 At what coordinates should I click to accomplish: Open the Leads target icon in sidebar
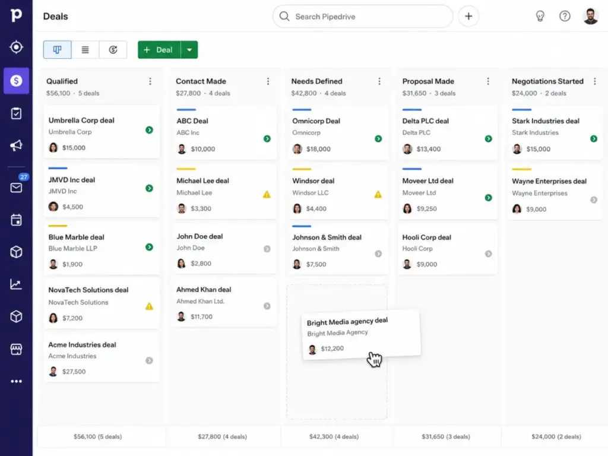point(16,47)
